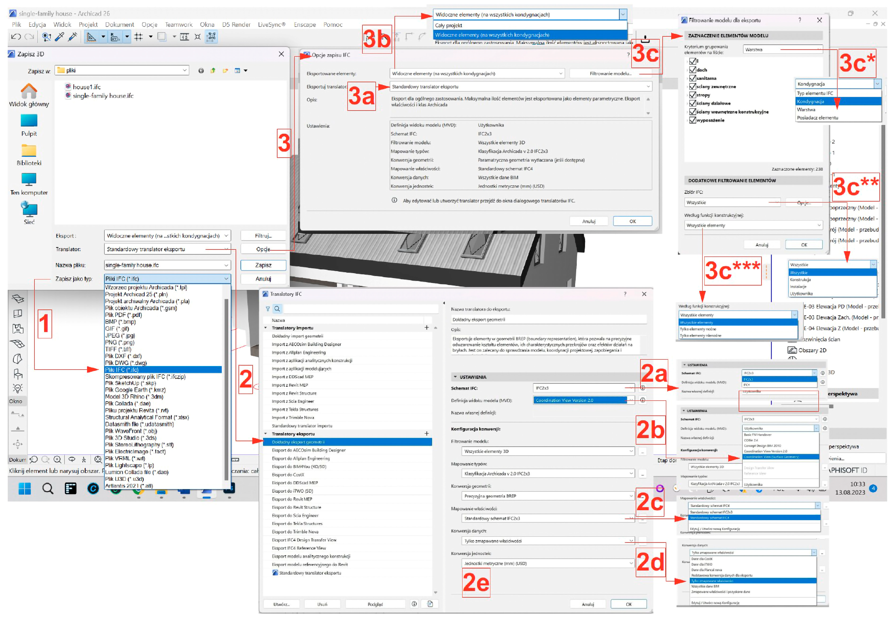Select the chair object tool in toolbox

(x=18, y=374)
